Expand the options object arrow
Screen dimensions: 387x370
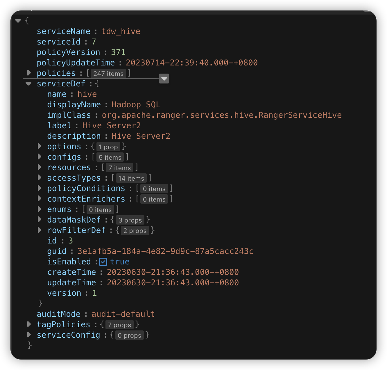click(40, 146)
